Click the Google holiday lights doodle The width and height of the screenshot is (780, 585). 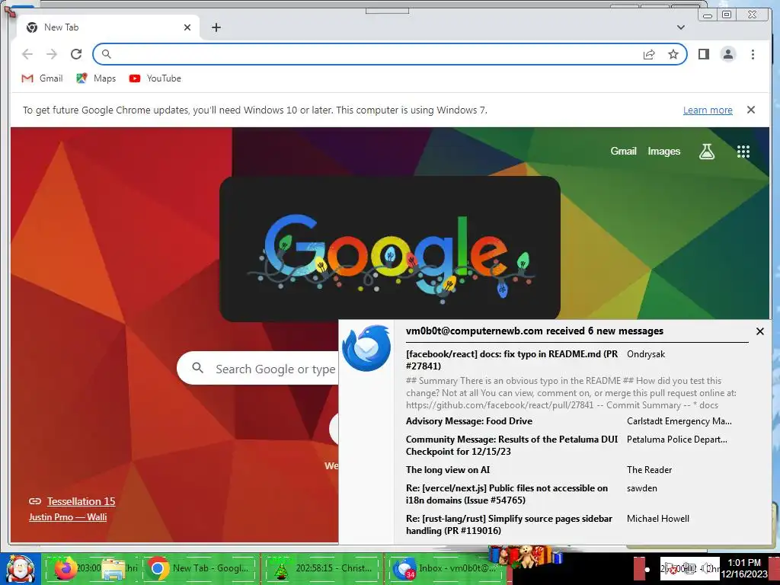[390, 249]
